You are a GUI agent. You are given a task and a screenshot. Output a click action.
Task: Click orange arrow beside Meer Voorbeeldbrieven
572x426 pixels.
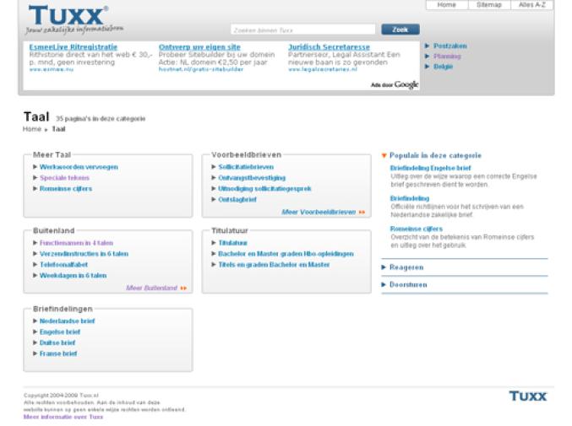pos(362,213)
